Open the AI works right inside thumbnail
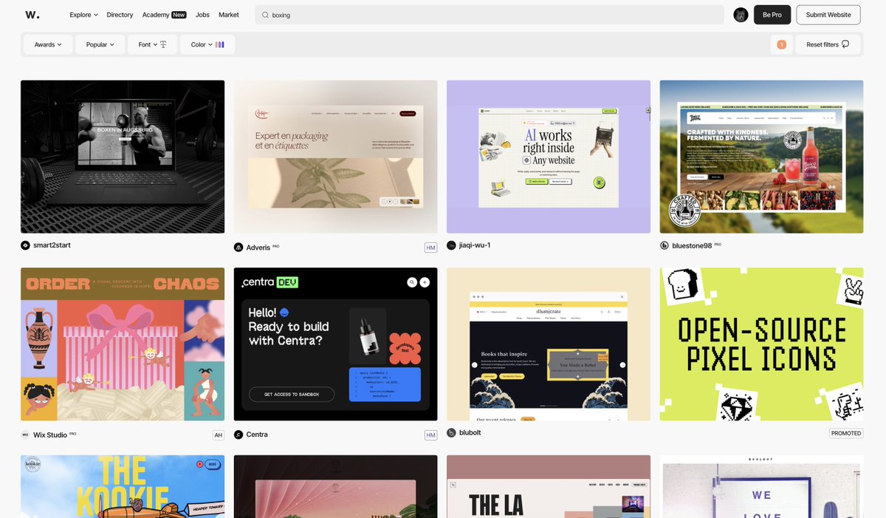 [549, 157]
